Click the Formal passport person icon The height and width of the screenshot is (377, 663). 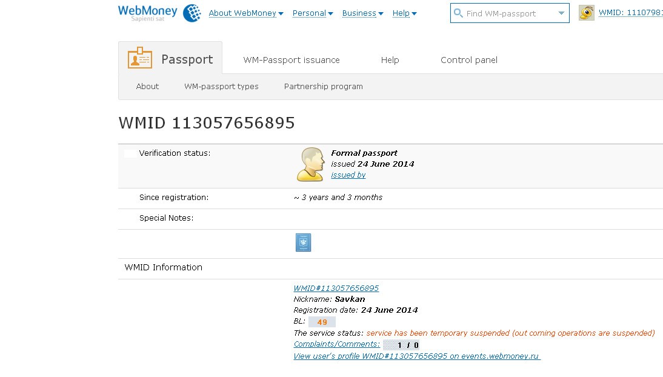(310, 164)
